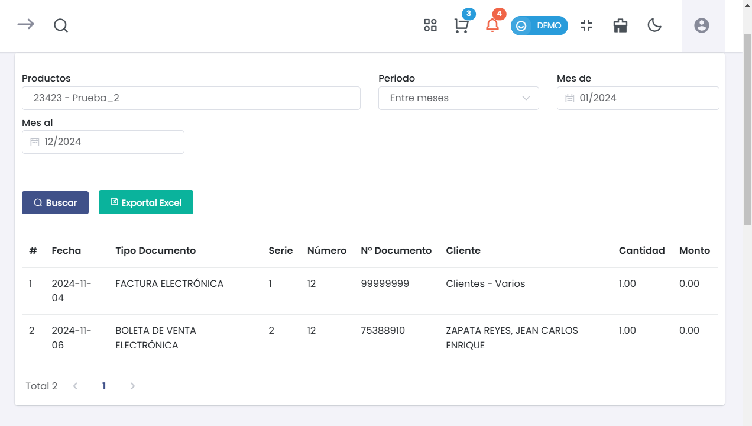Viewport: 752px width, 426px height.
Task: Click the vertical page scrollbar
Action: coord(747,129)
